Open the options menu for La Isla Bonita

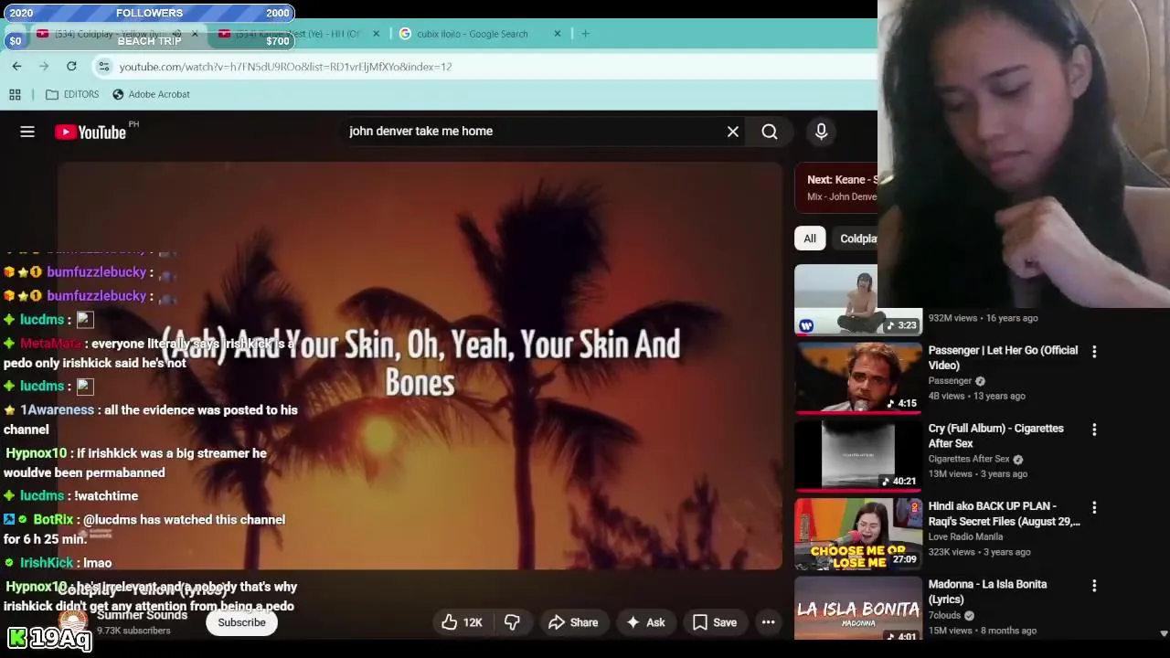coord(1094,585)
